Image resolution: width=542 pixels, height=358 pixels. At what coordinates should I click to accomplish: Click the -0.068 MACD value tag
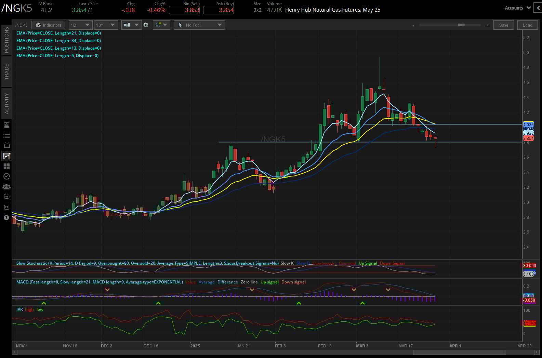click(529, 300)
